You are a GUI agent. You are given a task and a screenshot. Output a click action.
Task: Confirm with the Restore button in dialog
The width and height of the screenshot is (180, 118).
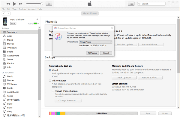(93, 53)
